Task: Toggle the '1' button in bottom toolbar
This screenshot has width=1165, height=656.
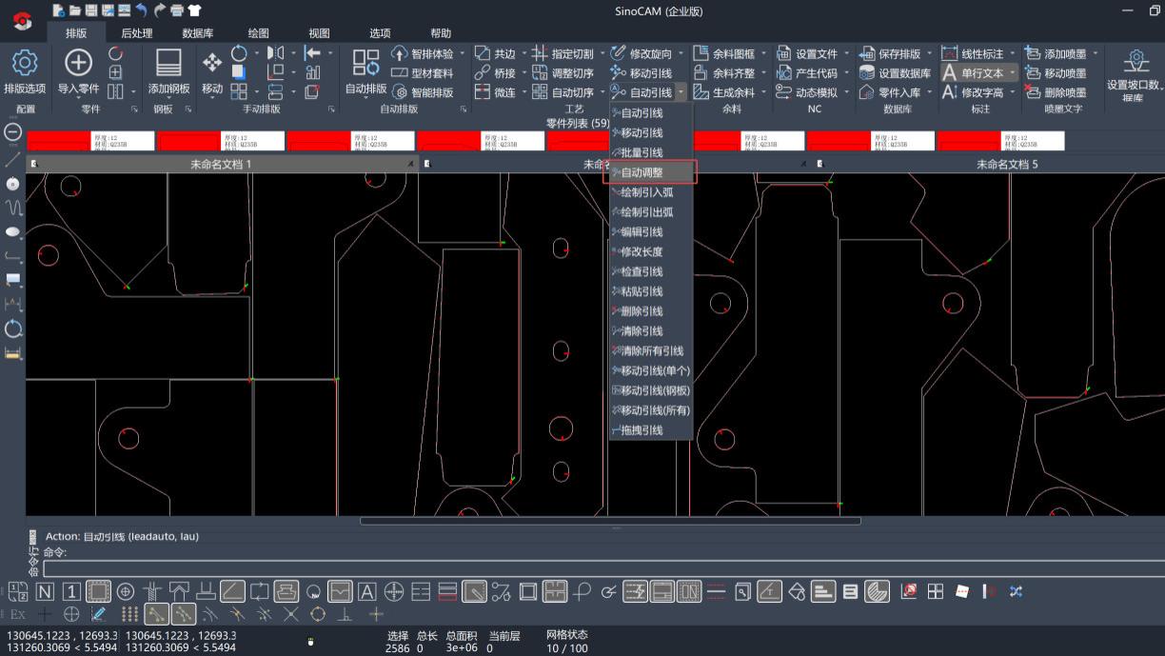Action: click(x=71, y=591)
